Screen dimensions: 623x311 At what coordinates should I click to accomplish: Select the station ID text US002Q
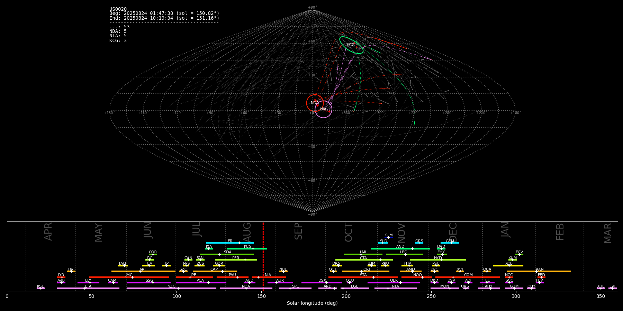click(x=118, y=9)
